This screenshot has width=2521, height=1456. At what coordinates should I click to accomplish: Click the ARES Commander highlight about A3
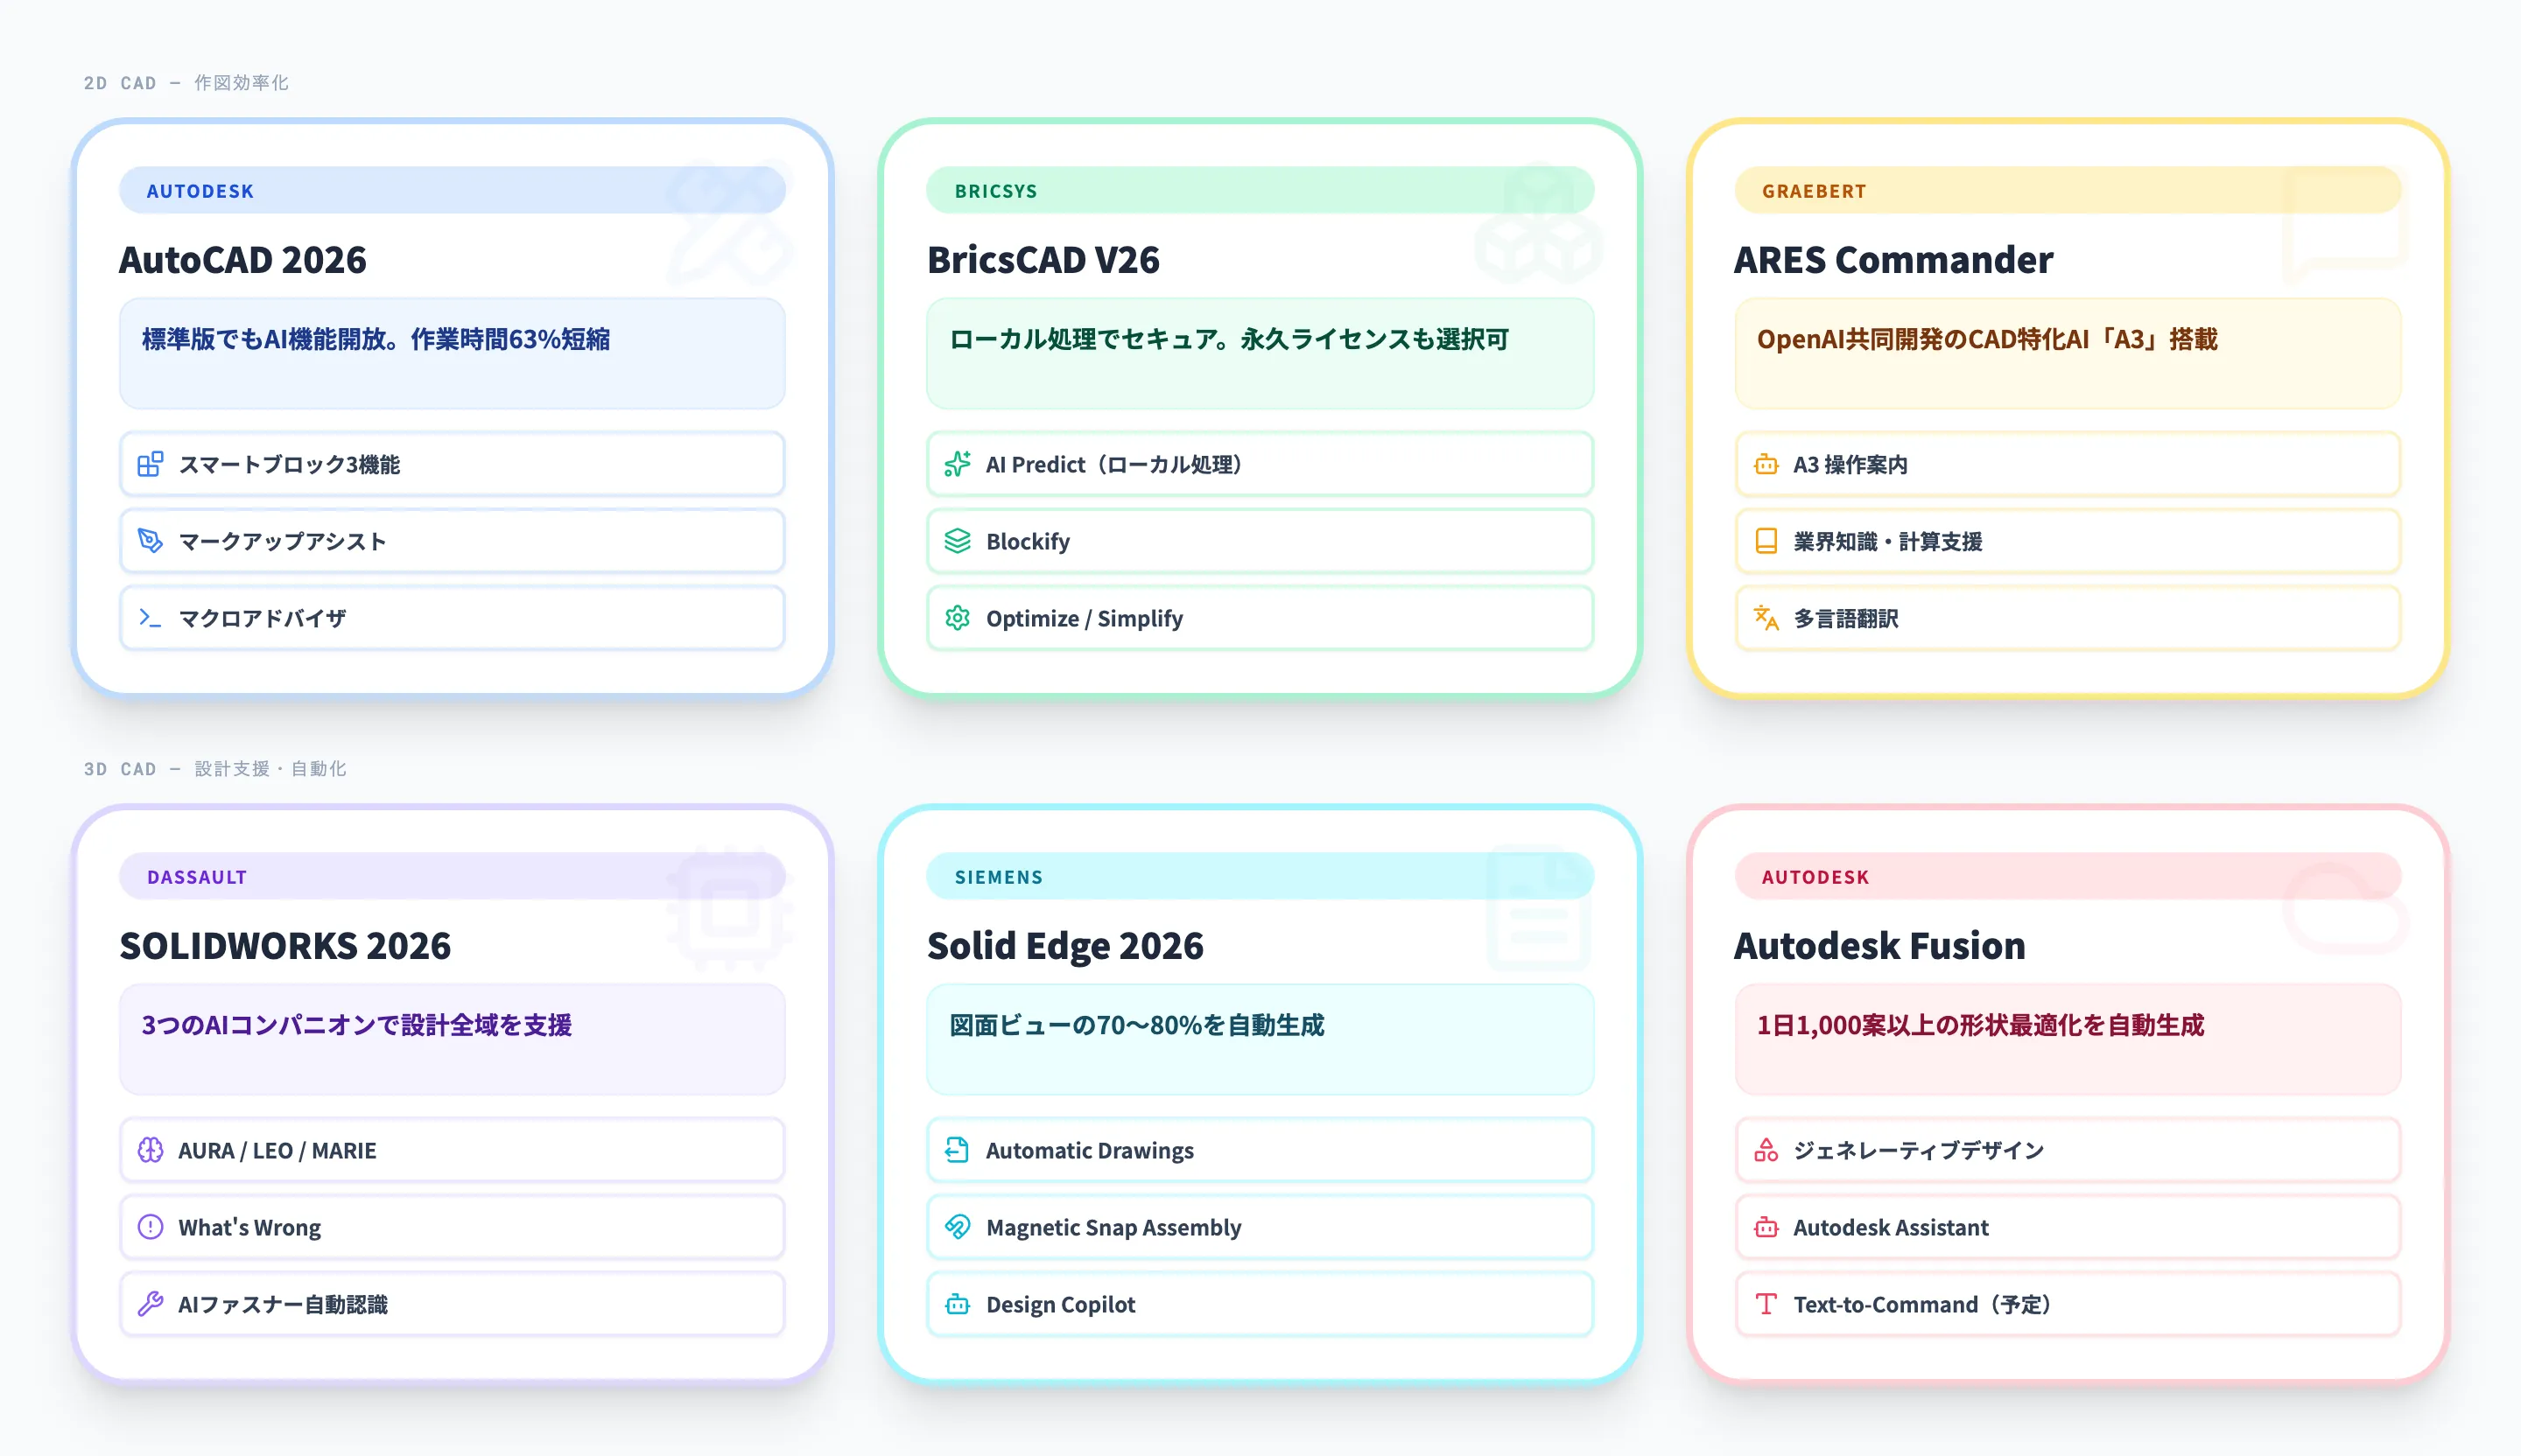tap(1987, 340)
